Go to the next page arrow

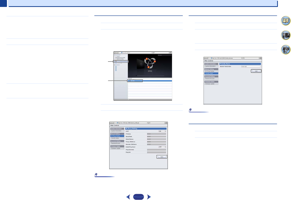[149, 197]
